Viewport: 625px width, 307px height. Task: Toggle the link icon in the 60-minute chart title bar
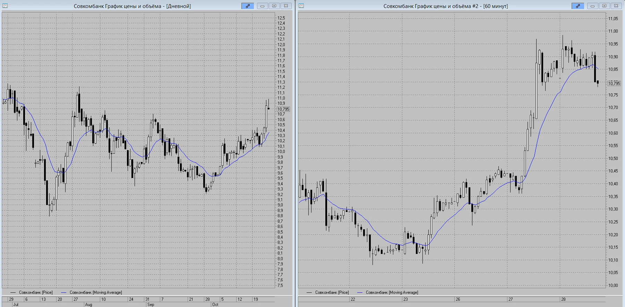pos(578,6)
